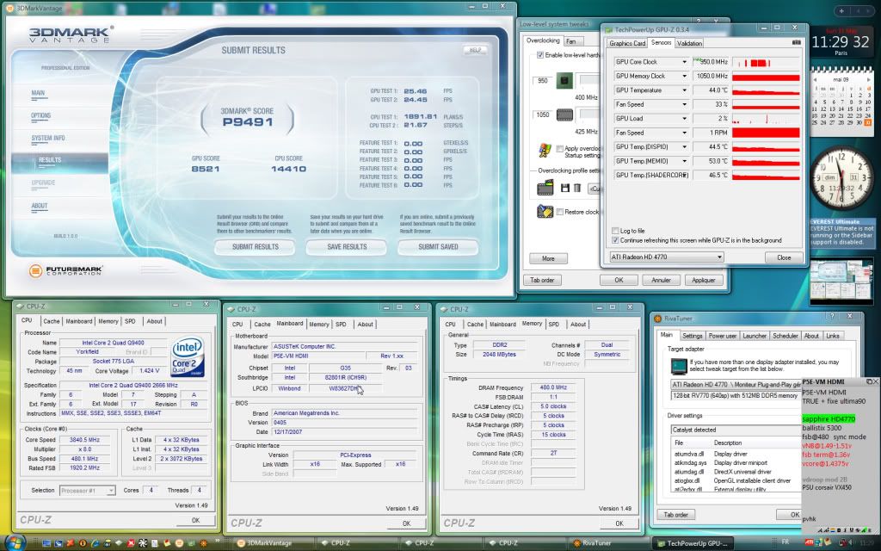
Task: Click the Intel Core 2 logo in CPU-Z
Action: click(x=186, y=356)
